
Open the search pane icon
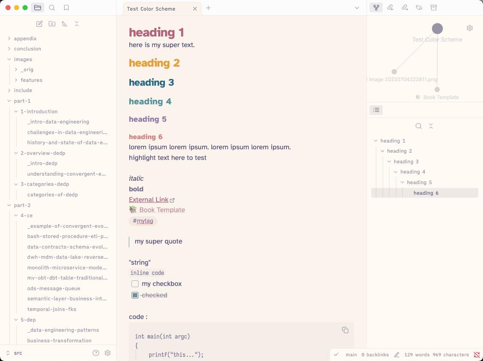point(52,8)
